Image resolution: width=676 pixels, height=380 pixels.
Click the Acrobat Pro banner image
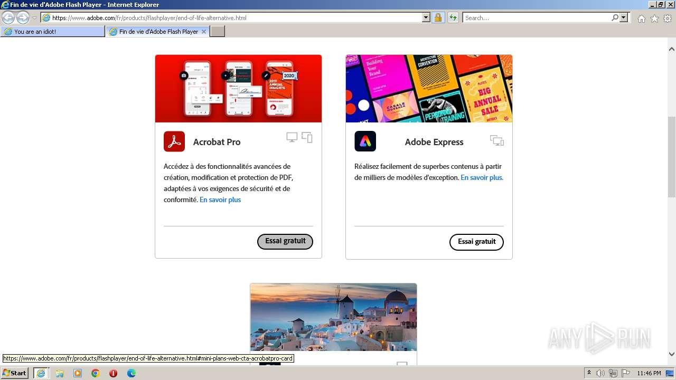click(238, 89)
